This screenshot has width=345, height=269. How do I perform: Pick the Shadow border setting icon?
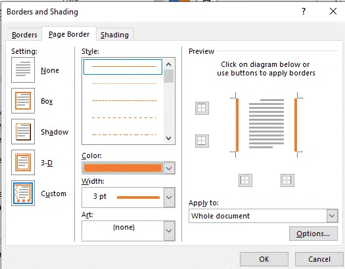coord(23,131)
